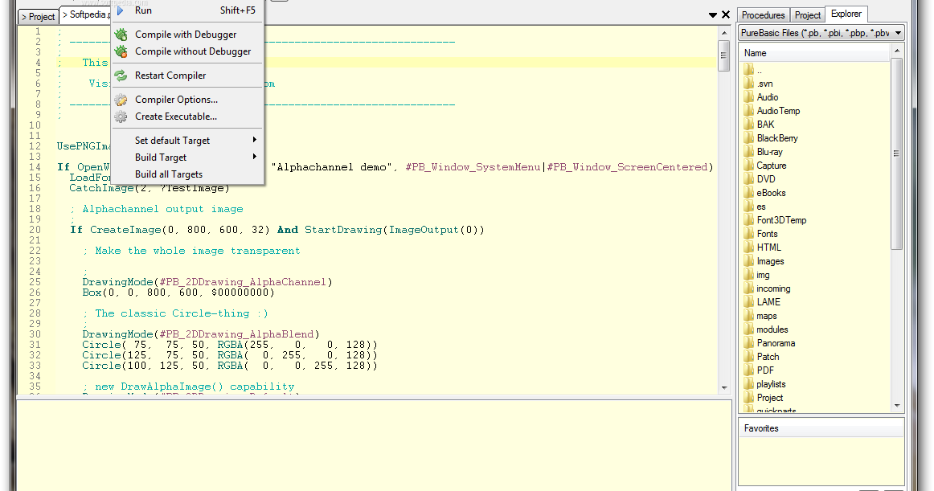The height and width of the screenshot is (491, 934).
Task: Click line 20 CreateImage code text
Action: click(x=277, y=230)
